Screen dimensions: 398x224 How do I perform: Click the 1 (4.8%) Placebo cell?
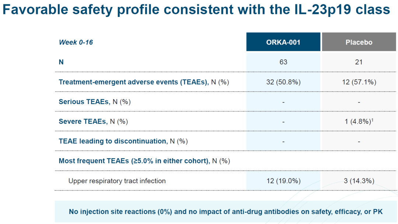[359, 121]
